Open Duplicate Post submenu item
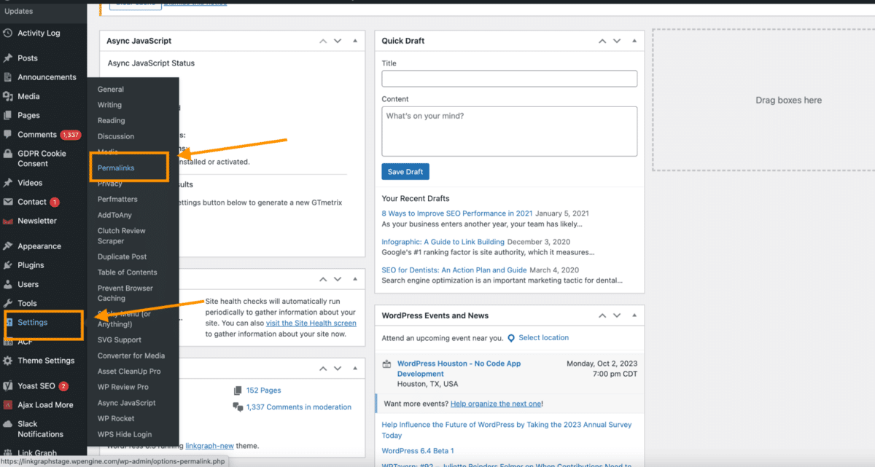Image resolution: width=875 pixels, height=467 pixels. 122,257
